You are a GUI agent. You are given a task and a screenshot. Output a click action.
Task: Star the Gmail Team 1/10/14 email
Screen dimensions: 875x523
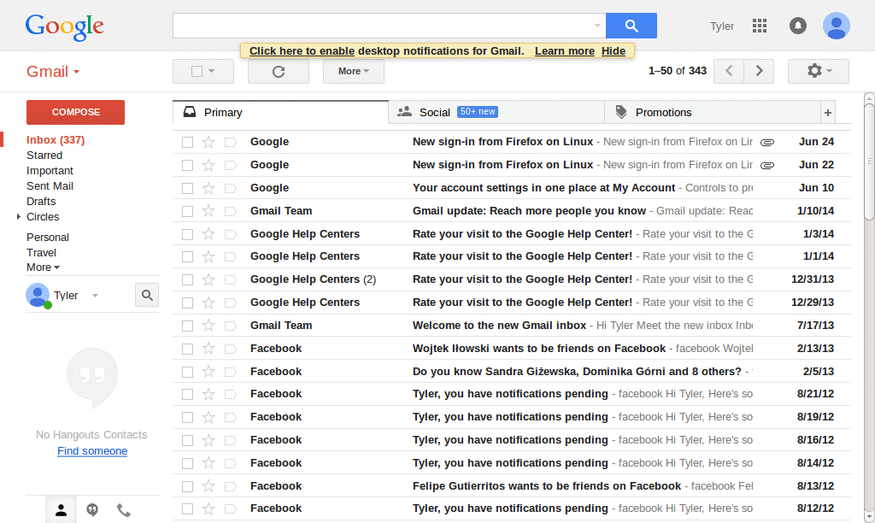tap(208, 211)
